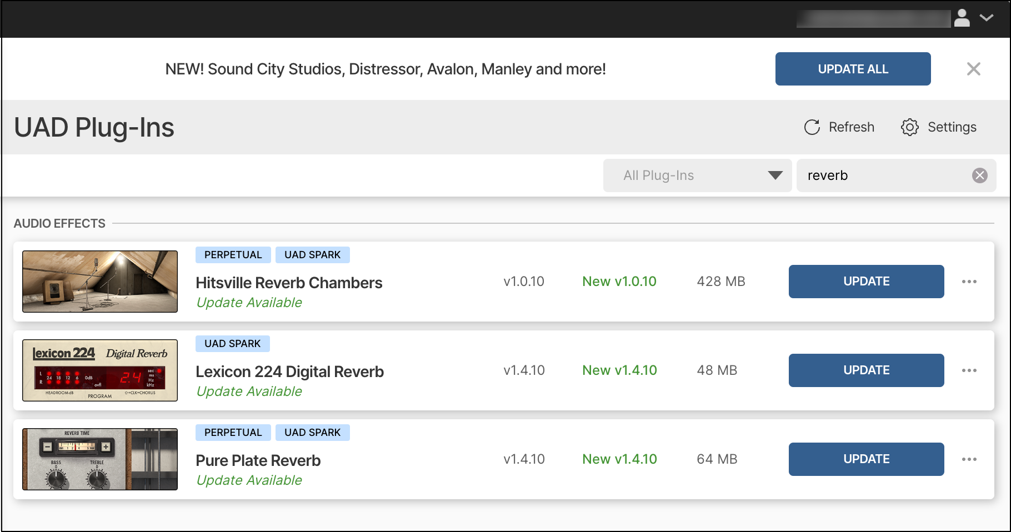Open the All Plug-Ins filter dropdown
1011x532 pixels.
(697, 175)
